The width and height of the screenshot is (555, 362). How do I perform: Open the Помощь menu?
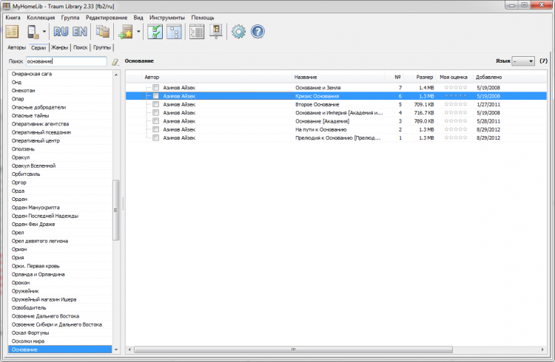click(x=203, y=17)
